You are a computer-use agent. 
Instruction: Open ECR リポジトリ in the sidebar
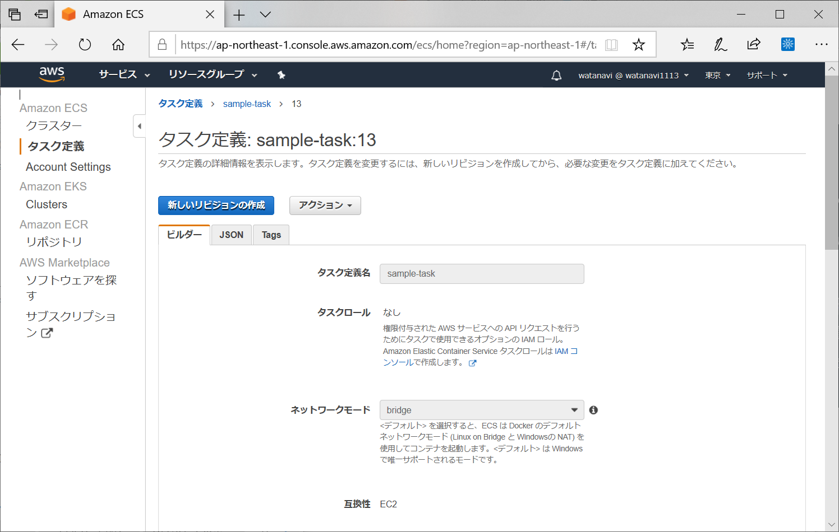54,242
